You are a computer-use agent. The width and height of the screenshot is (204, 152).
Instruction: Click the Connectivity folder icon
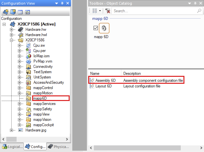(x=29, y=67)
